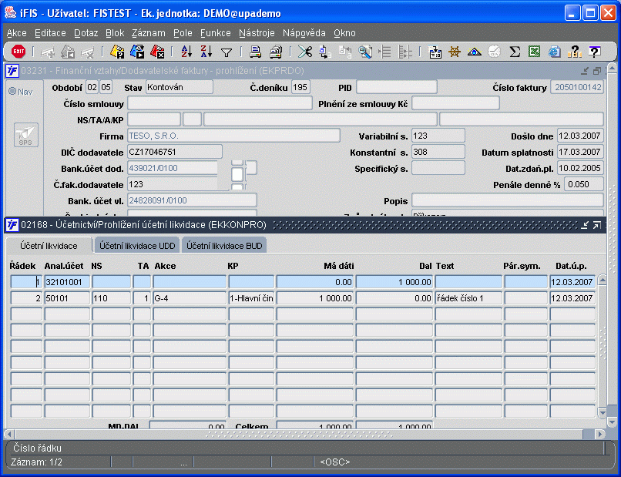The image size is (621, 477).
Task: Open the Záznam menu
Action: [x=149, y=33]
